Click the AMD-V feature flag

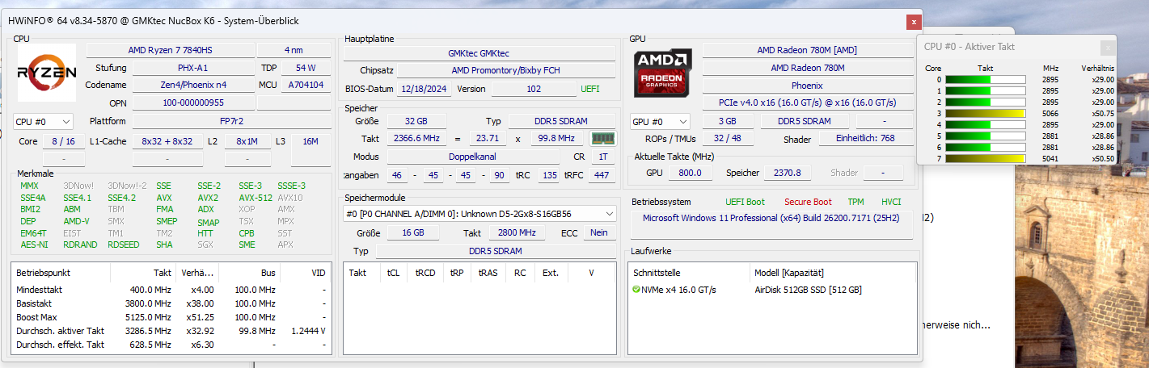coord(77,221)
